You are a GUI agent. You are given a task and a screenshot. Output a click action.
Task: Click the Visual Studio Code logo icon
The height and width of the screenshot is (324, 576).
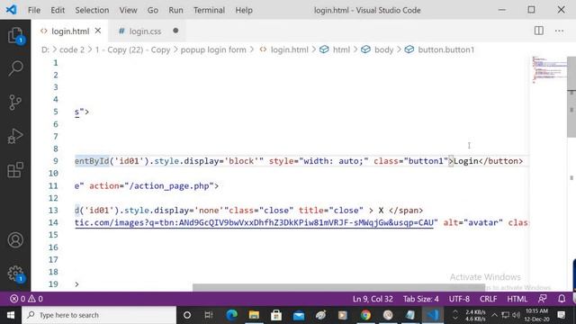click(11, 10)
